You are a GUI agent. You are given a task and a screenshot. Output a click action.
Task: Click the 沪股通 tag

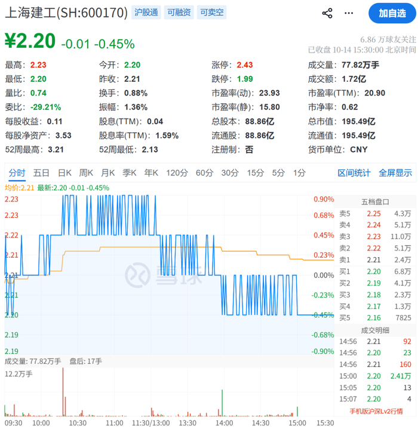[x=146, y=13]
